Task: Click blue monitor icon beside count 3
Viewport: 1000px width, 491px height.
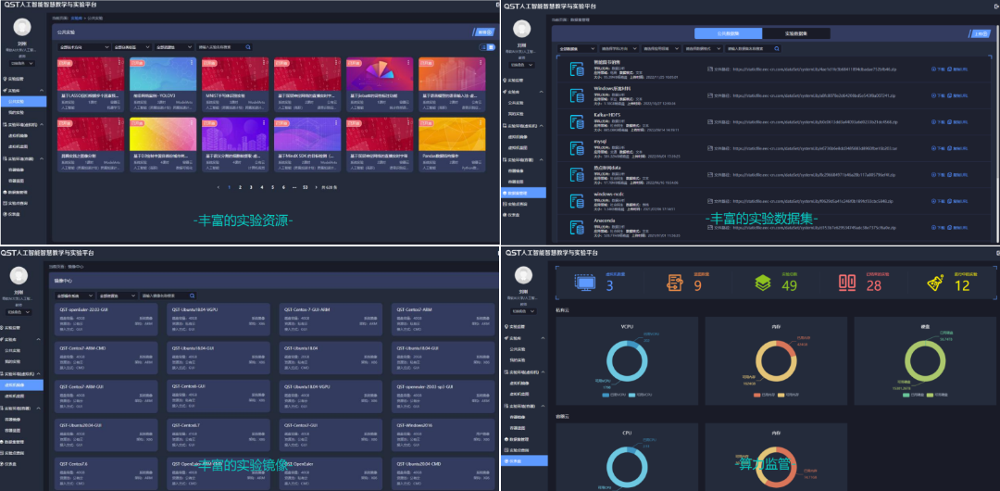Action: tap(584, 282)
